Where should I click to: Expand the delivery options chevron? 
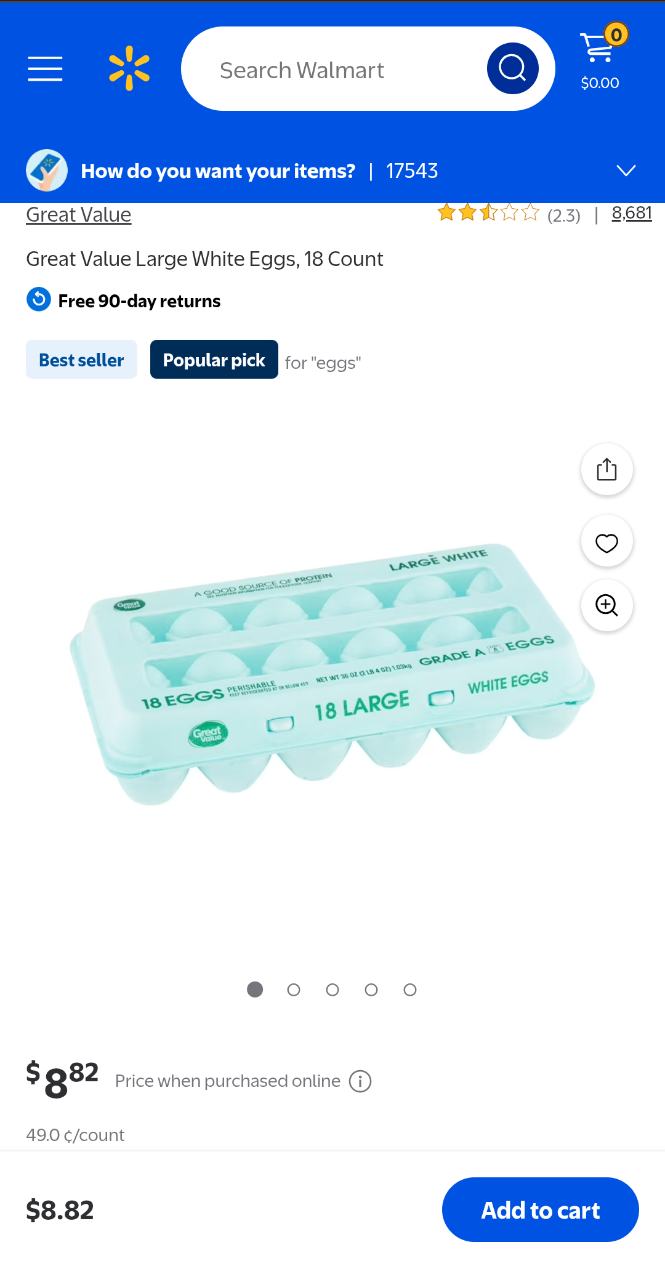(x=626, y=171)
